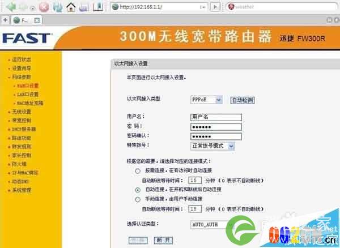The image size is (340, 248).
Task: Select WAN口设置 submenu item
Action: pos(28,85)
